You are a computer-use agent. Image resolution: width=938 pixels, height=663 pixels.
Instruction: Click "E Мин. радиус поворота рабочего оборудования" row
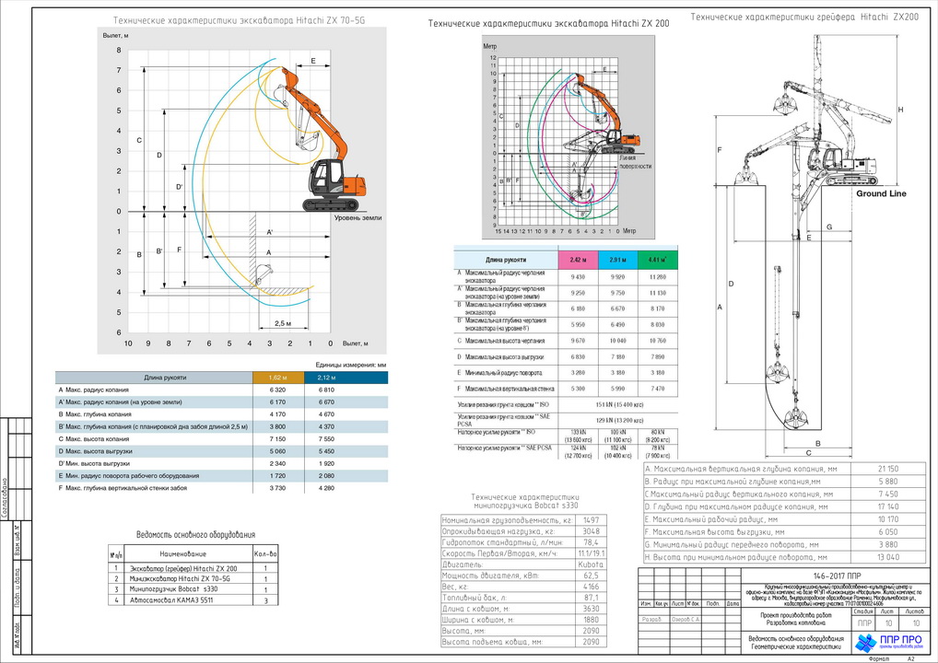tap(221, 476)
